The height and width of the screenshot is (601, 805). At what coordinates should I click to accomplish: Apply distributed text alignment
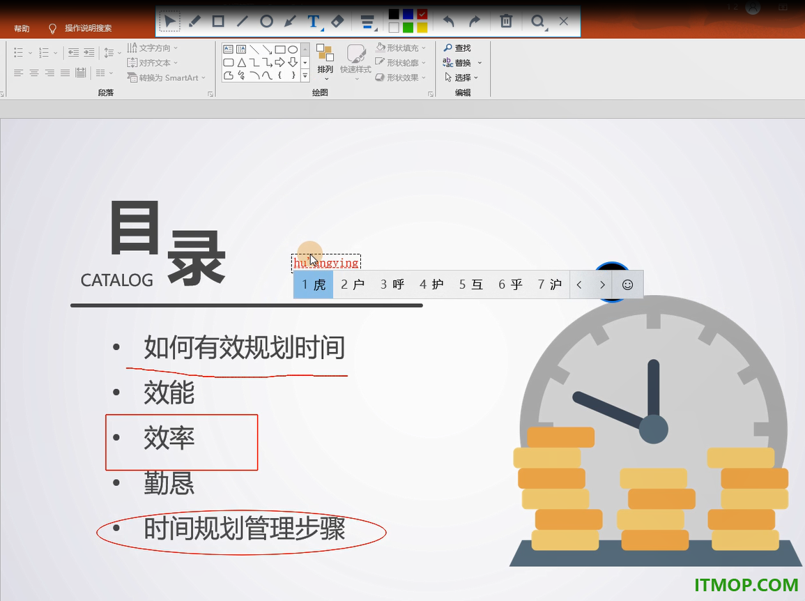point(81,73)
